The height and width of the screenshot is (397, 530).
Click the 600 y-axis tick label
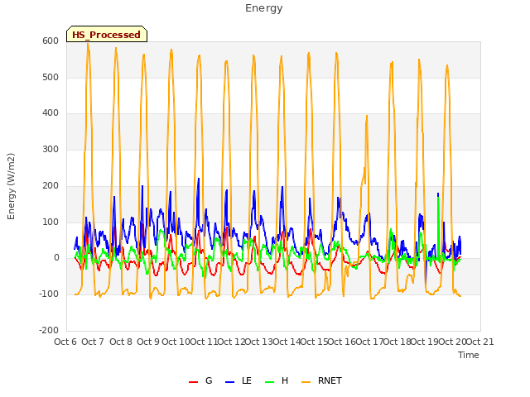click(x=51, y=41)
